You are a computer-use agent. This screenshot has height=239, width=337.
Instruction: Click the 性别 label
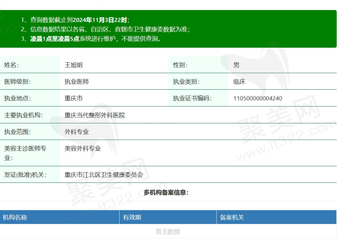pyautogui.click(x=180, y=65)
